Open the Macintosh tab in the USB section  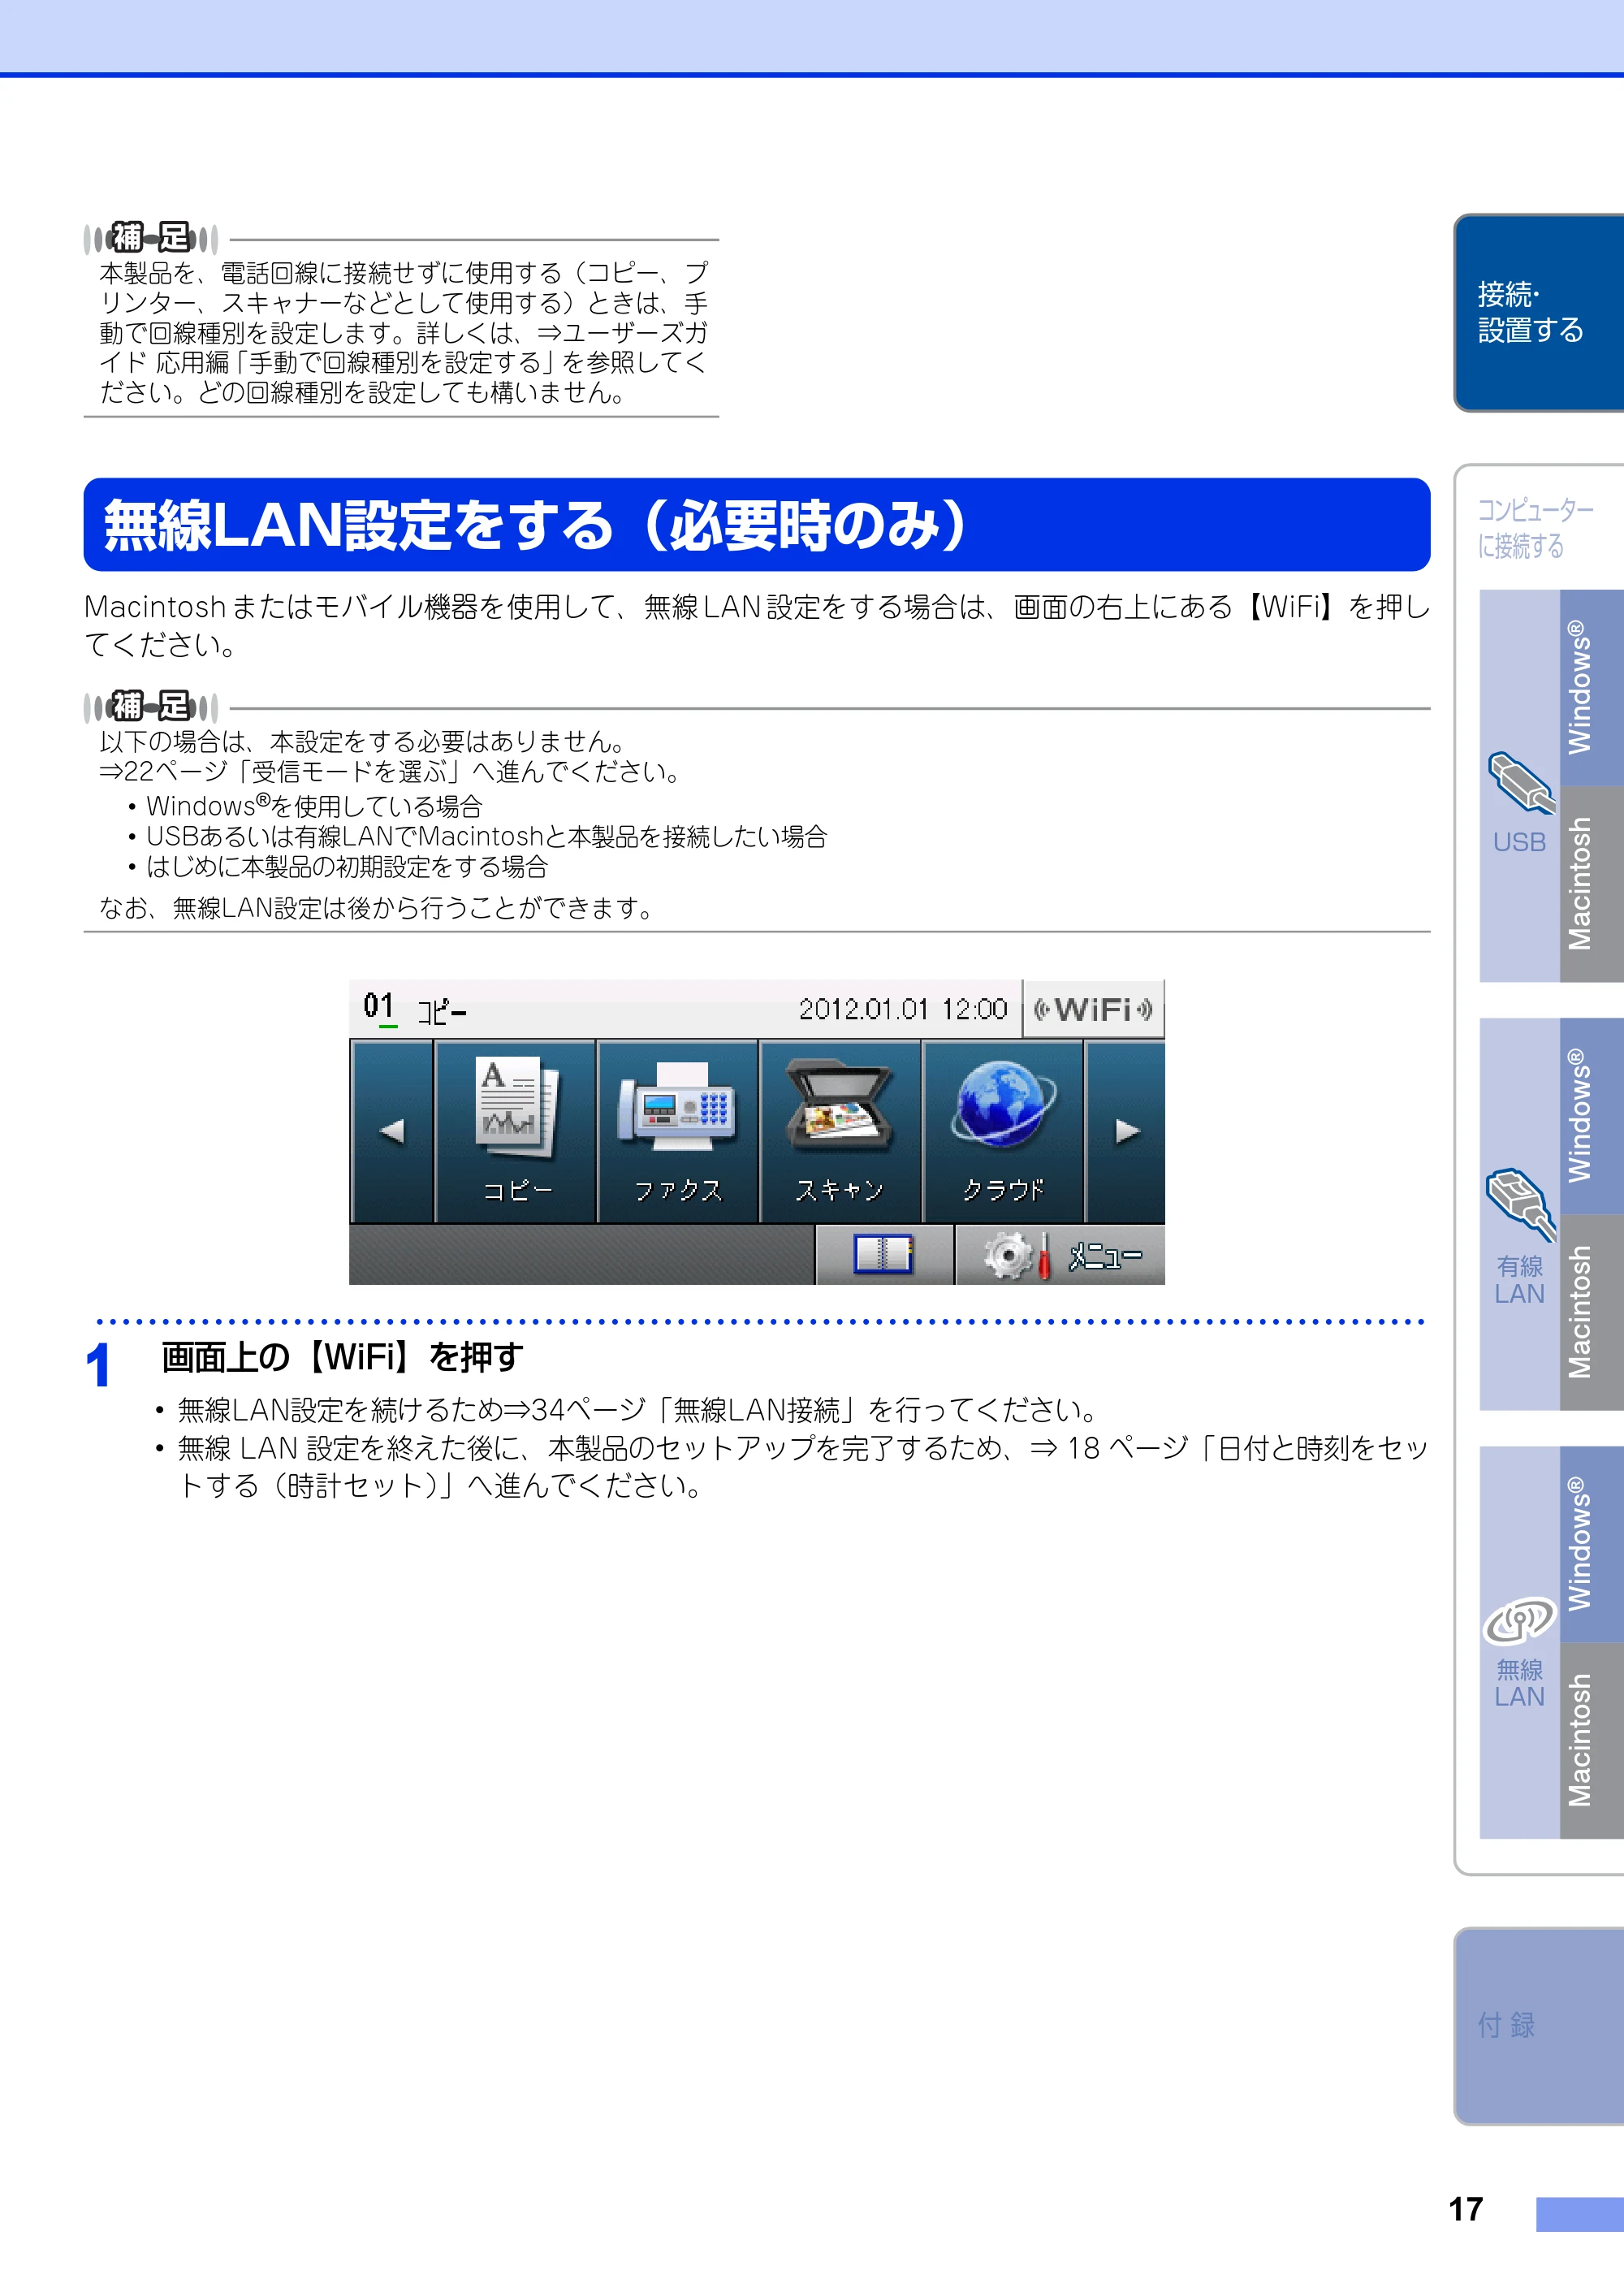[1591, 884]
